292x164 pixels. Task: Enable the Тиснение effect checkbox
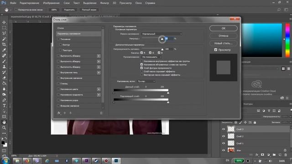click(x=58, y=39)
